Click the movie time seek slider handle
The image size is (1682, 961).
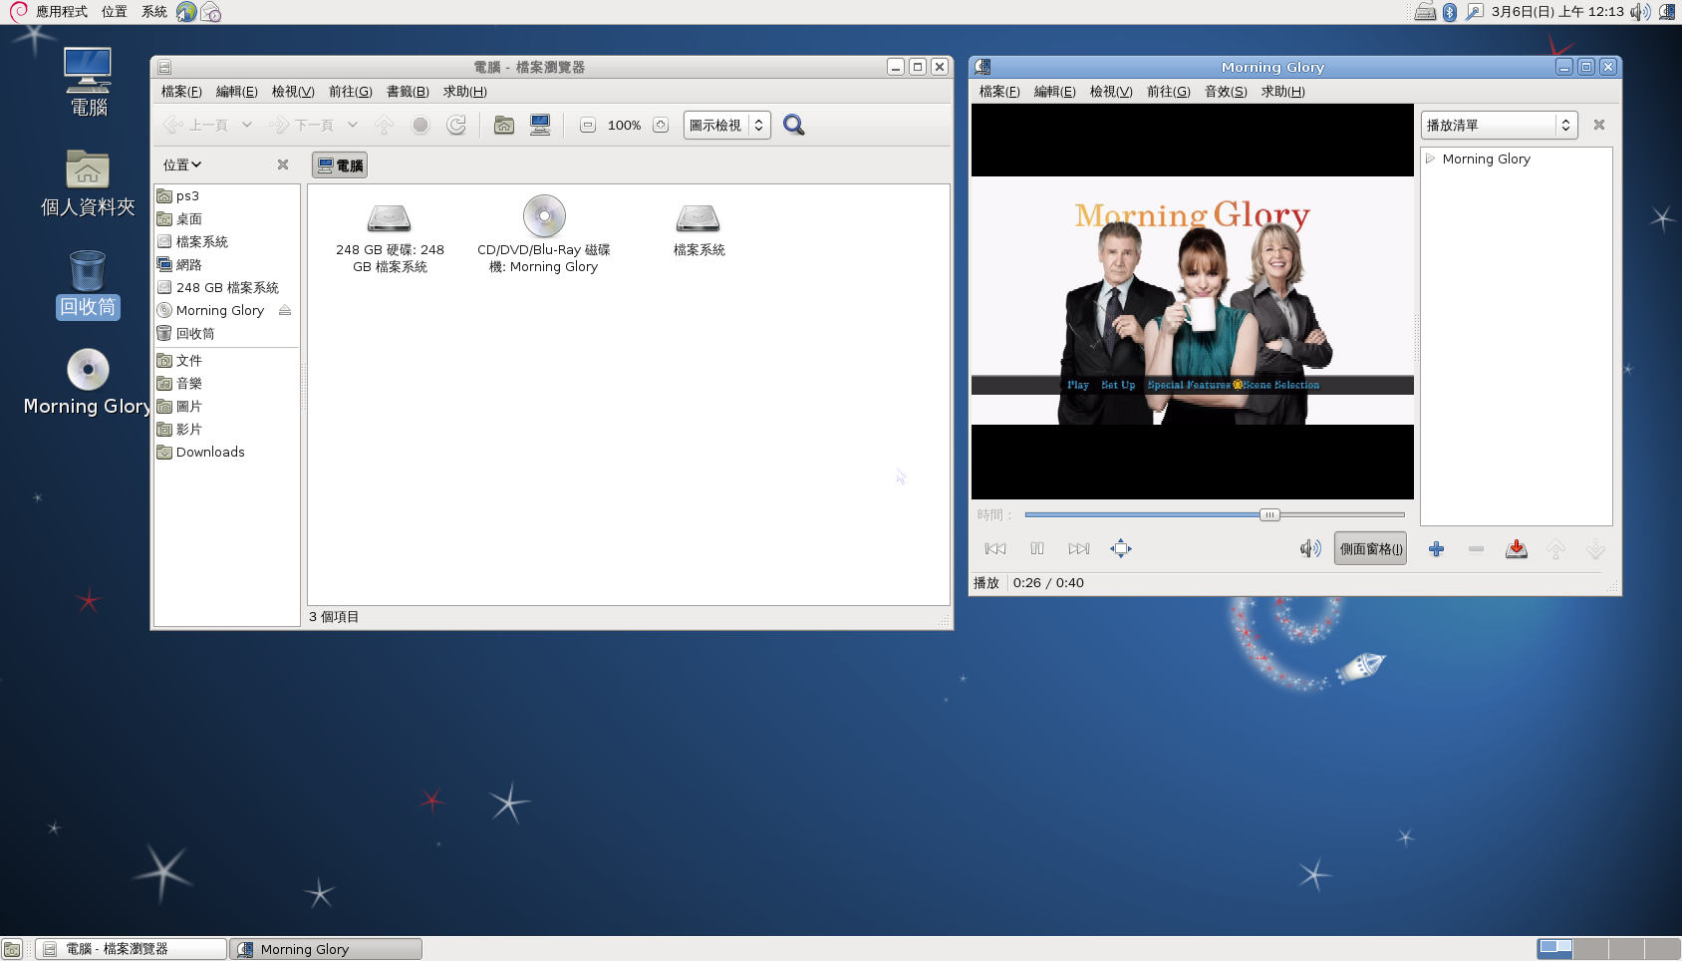pyautogui.click(x=1269, y=514)
